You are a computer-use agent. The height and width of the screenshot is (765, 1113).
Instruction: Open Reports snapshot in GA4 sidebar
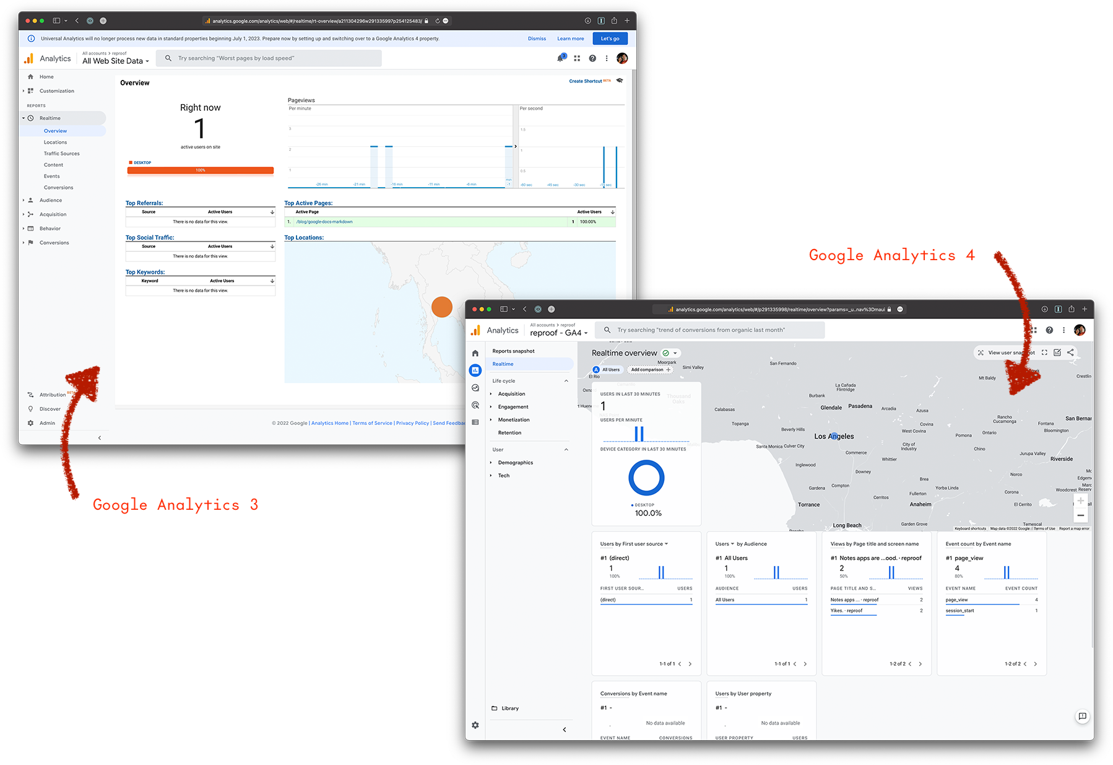click(513, 351)
